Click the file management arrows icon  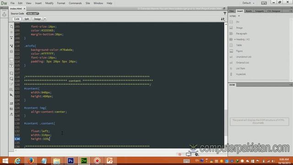223,19
